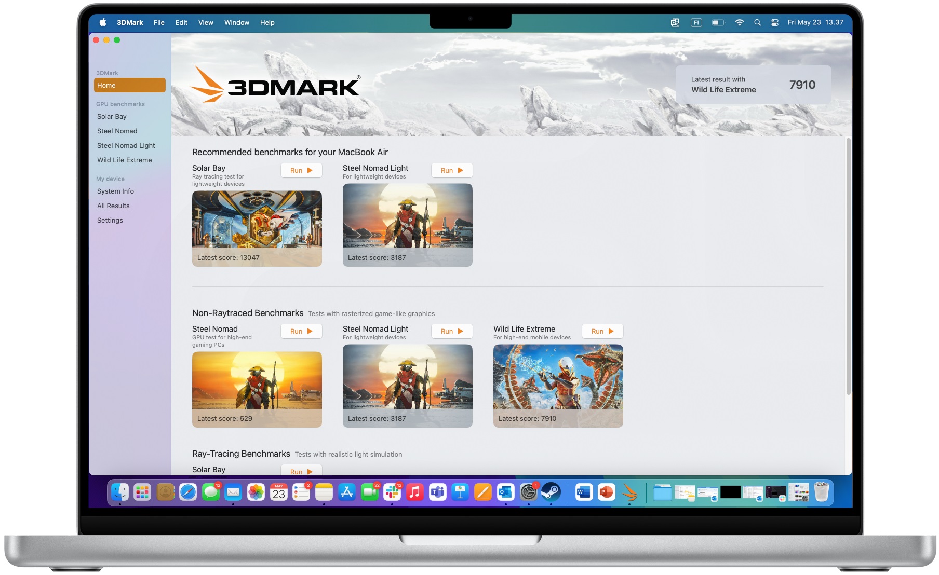Open the View menu

coord(206,22)
